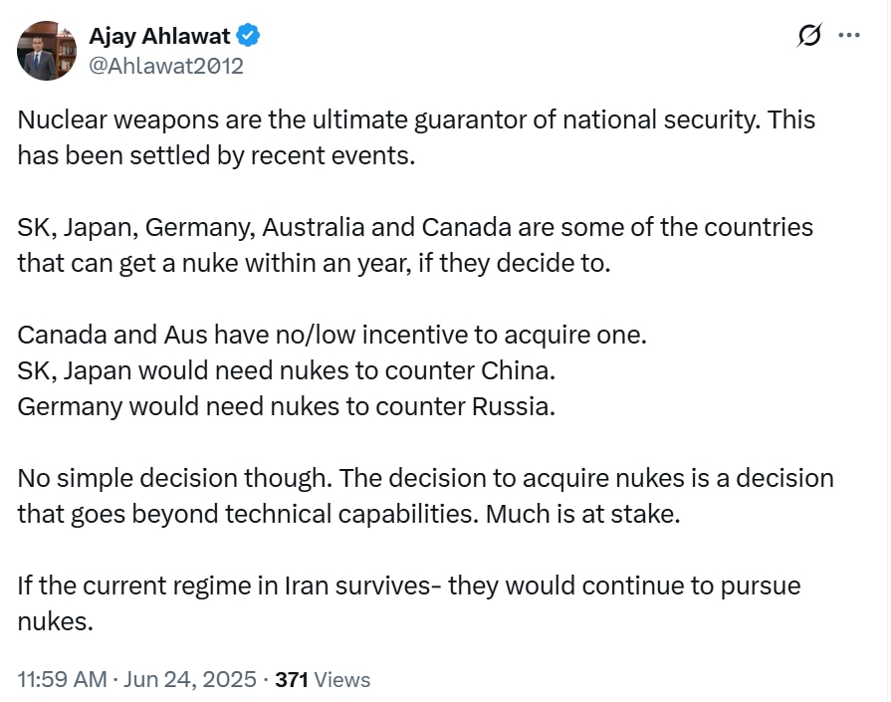Click the 'that goes beyond technical capabilities' line
891x702 pixels.
pos(348,514)
